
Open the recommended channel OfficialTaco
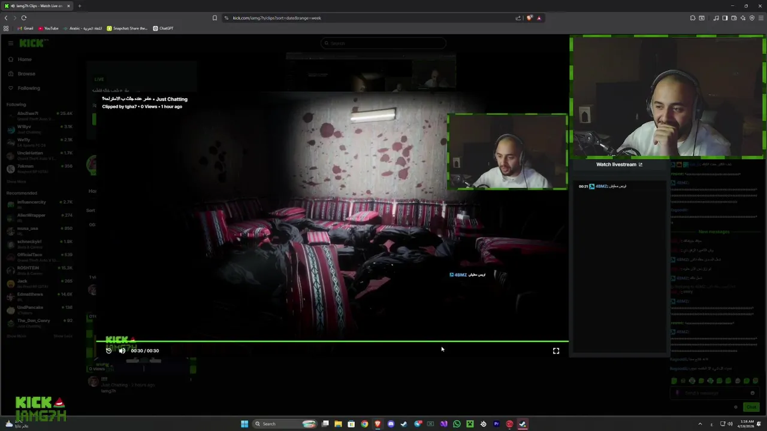point(40,257)
